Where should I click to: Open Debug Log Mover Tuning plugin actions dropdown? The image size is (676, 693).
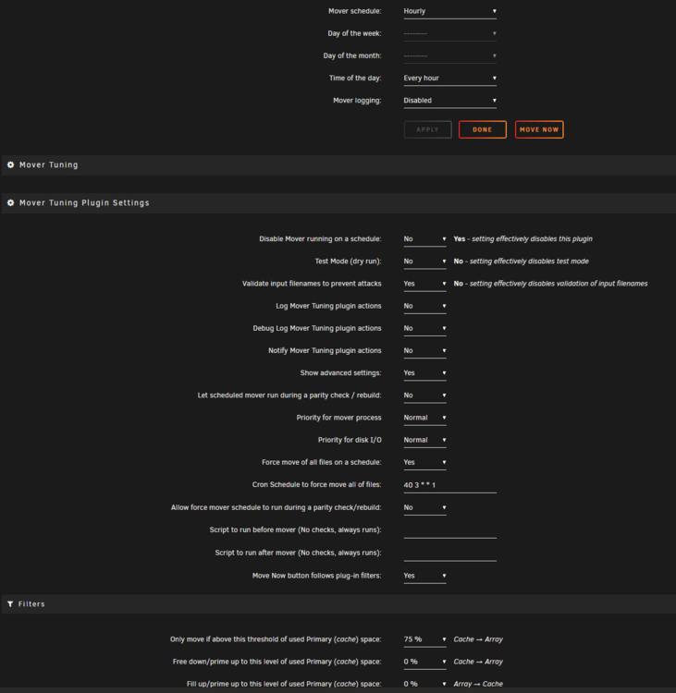pyautogui.click(x=424, y=328)
